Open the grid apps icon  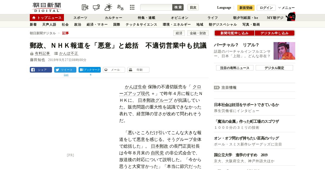132,7
